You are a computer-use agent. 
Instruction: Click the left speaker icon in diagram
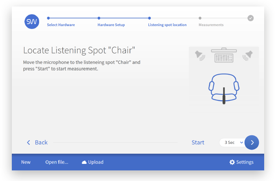click(200, 55)
